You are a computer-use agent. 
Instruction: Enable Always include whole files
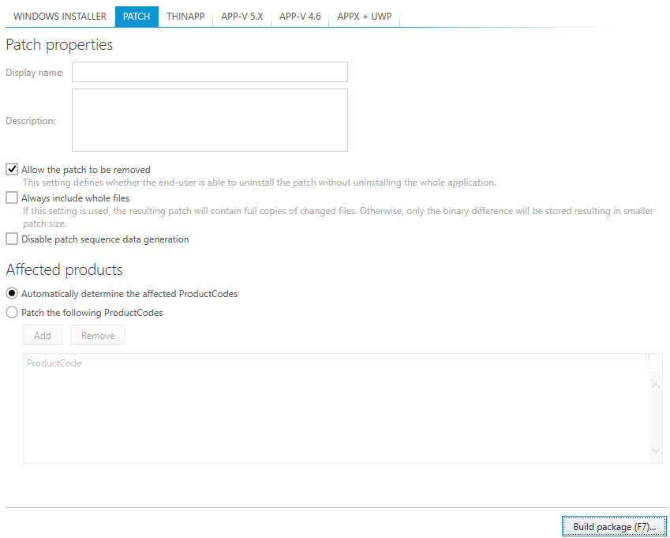click(12, 198)
